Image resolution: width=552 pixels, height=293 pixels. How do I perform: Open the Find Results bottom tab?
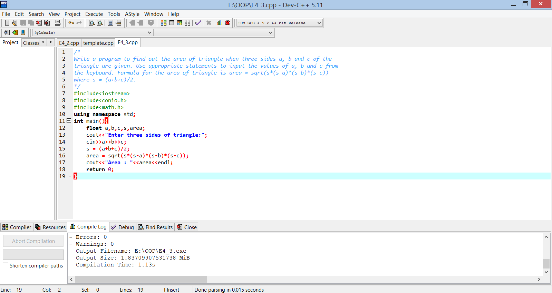[x=155, y=227]
